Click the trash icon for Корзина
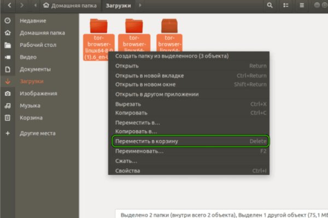The height and width of the screenshot is (218, 328). (7, 118)
